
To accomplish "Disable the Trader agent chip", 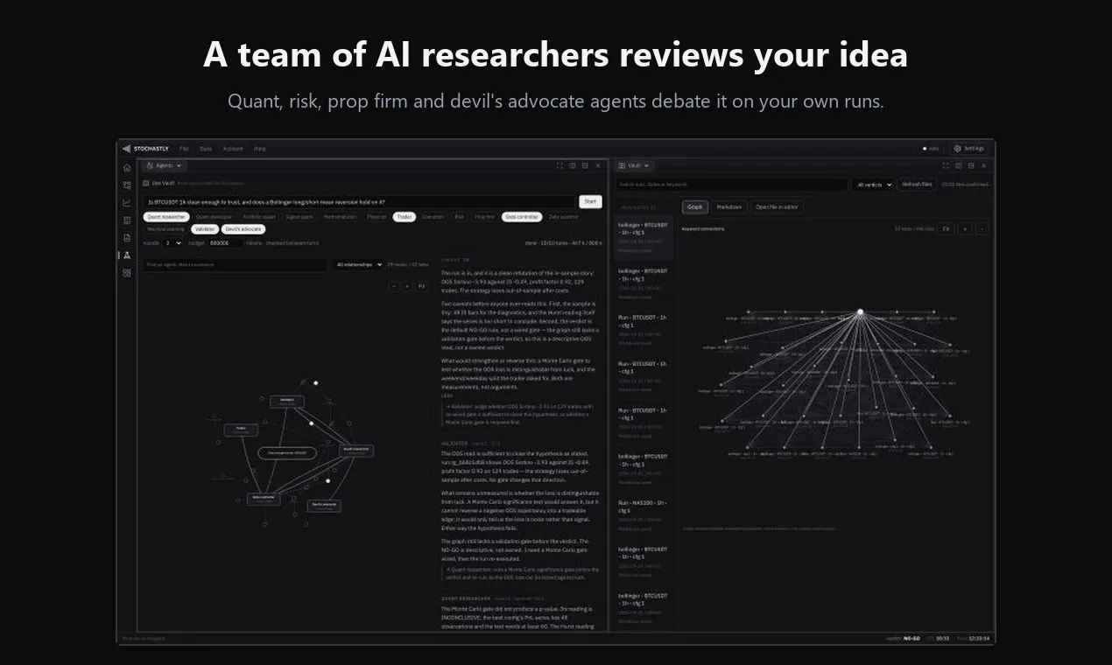I will pyautogui.click(x=404, y=217).
